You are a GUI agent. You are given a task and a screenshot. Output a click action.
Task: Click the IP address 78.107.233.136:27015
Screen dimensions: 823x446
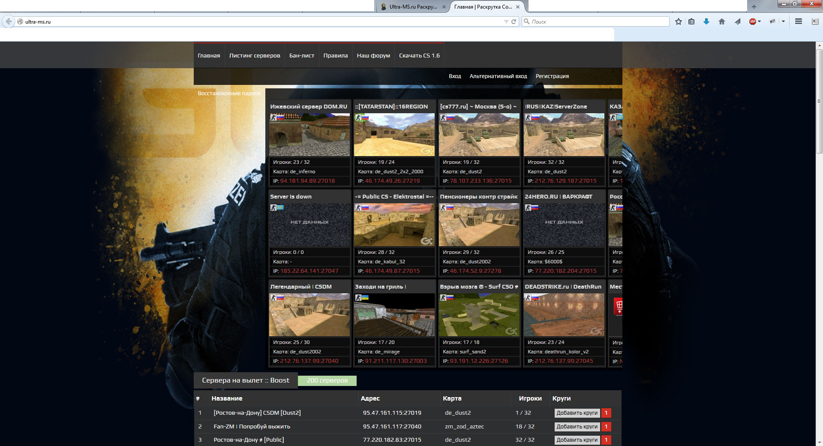(x=481, y=181)
